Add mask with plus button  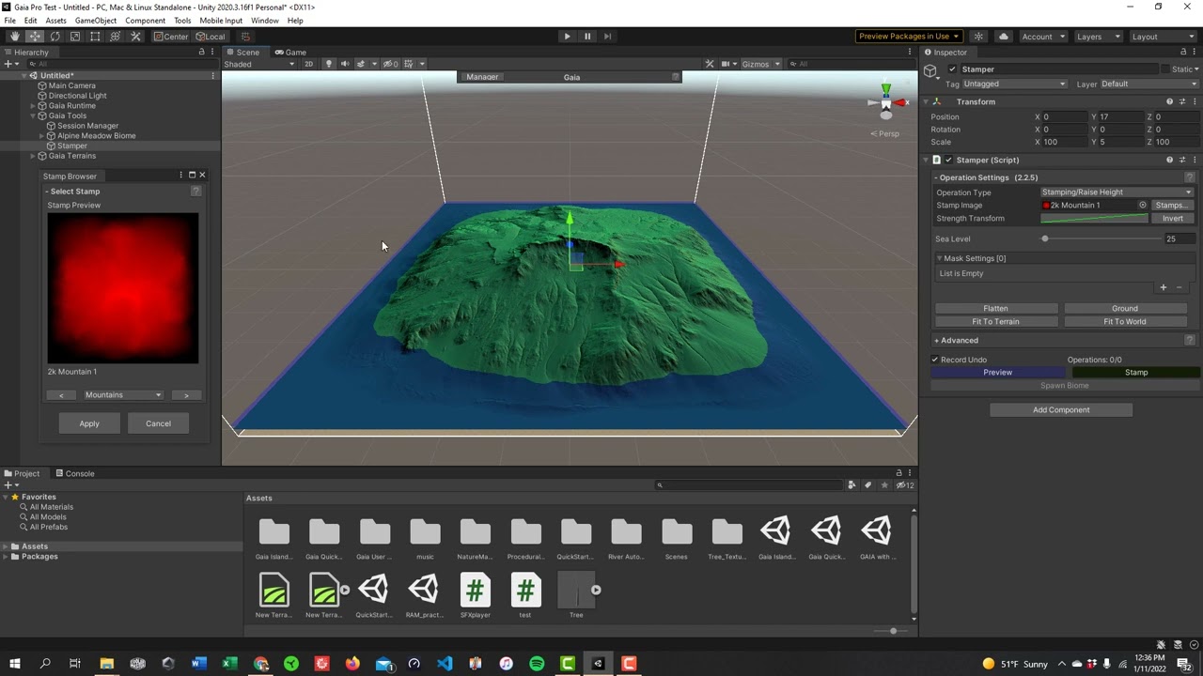1163,287
